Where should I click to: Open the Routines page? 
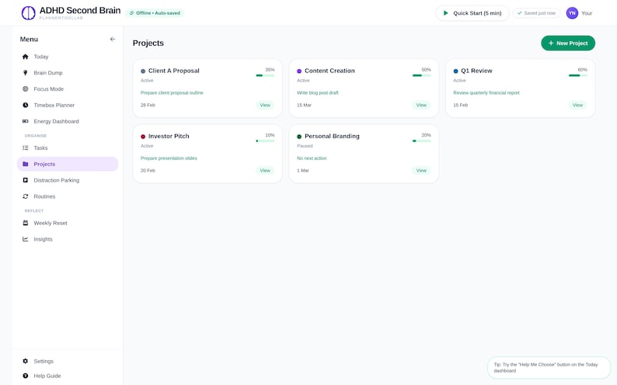tap(68, 196)
